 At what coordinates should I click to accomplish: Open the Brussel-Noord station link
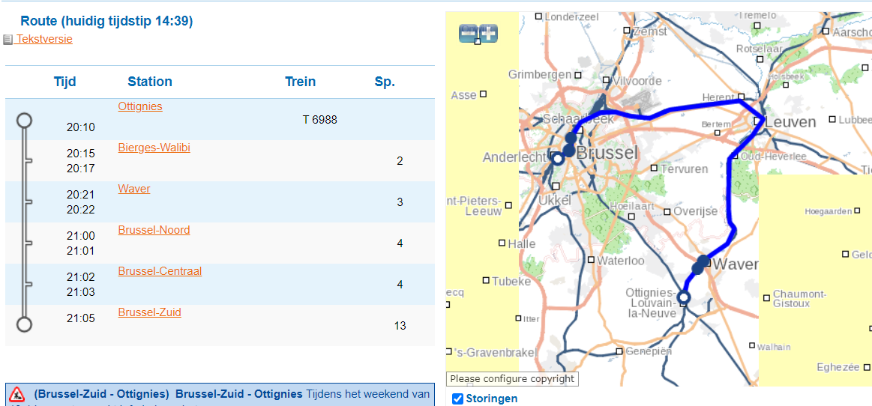point(154,230)
